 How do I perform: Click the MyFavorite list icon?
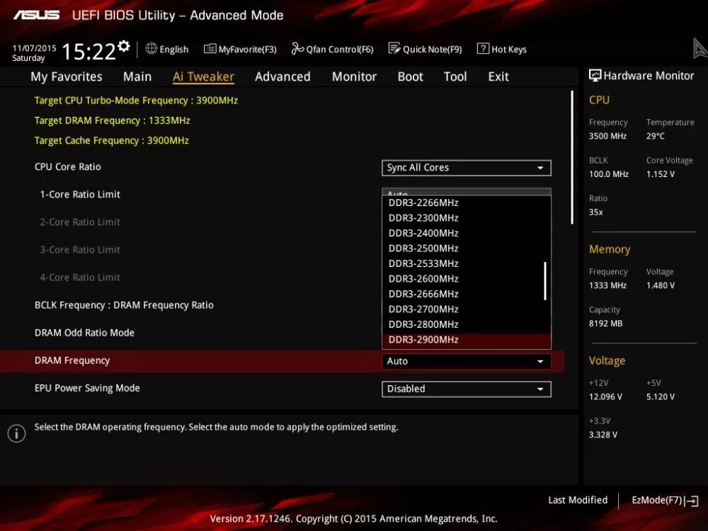[x=210, y=48]
